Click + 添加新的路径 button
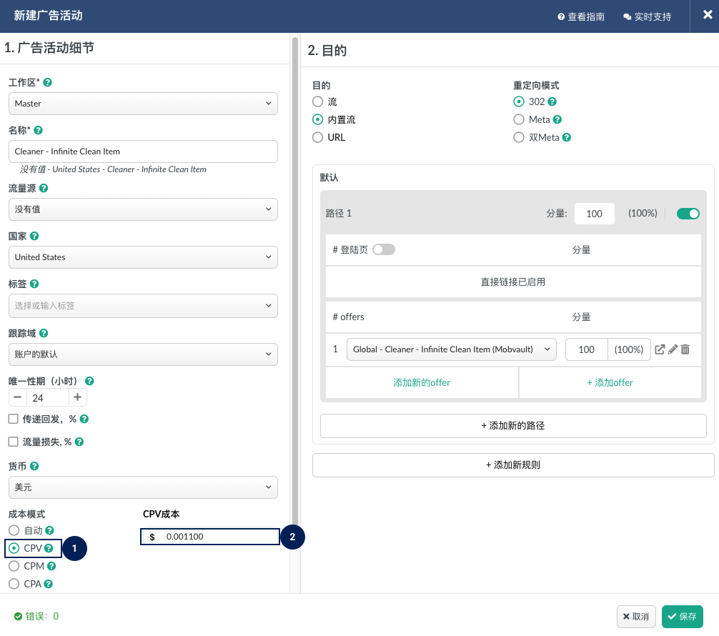 [513, 426]
